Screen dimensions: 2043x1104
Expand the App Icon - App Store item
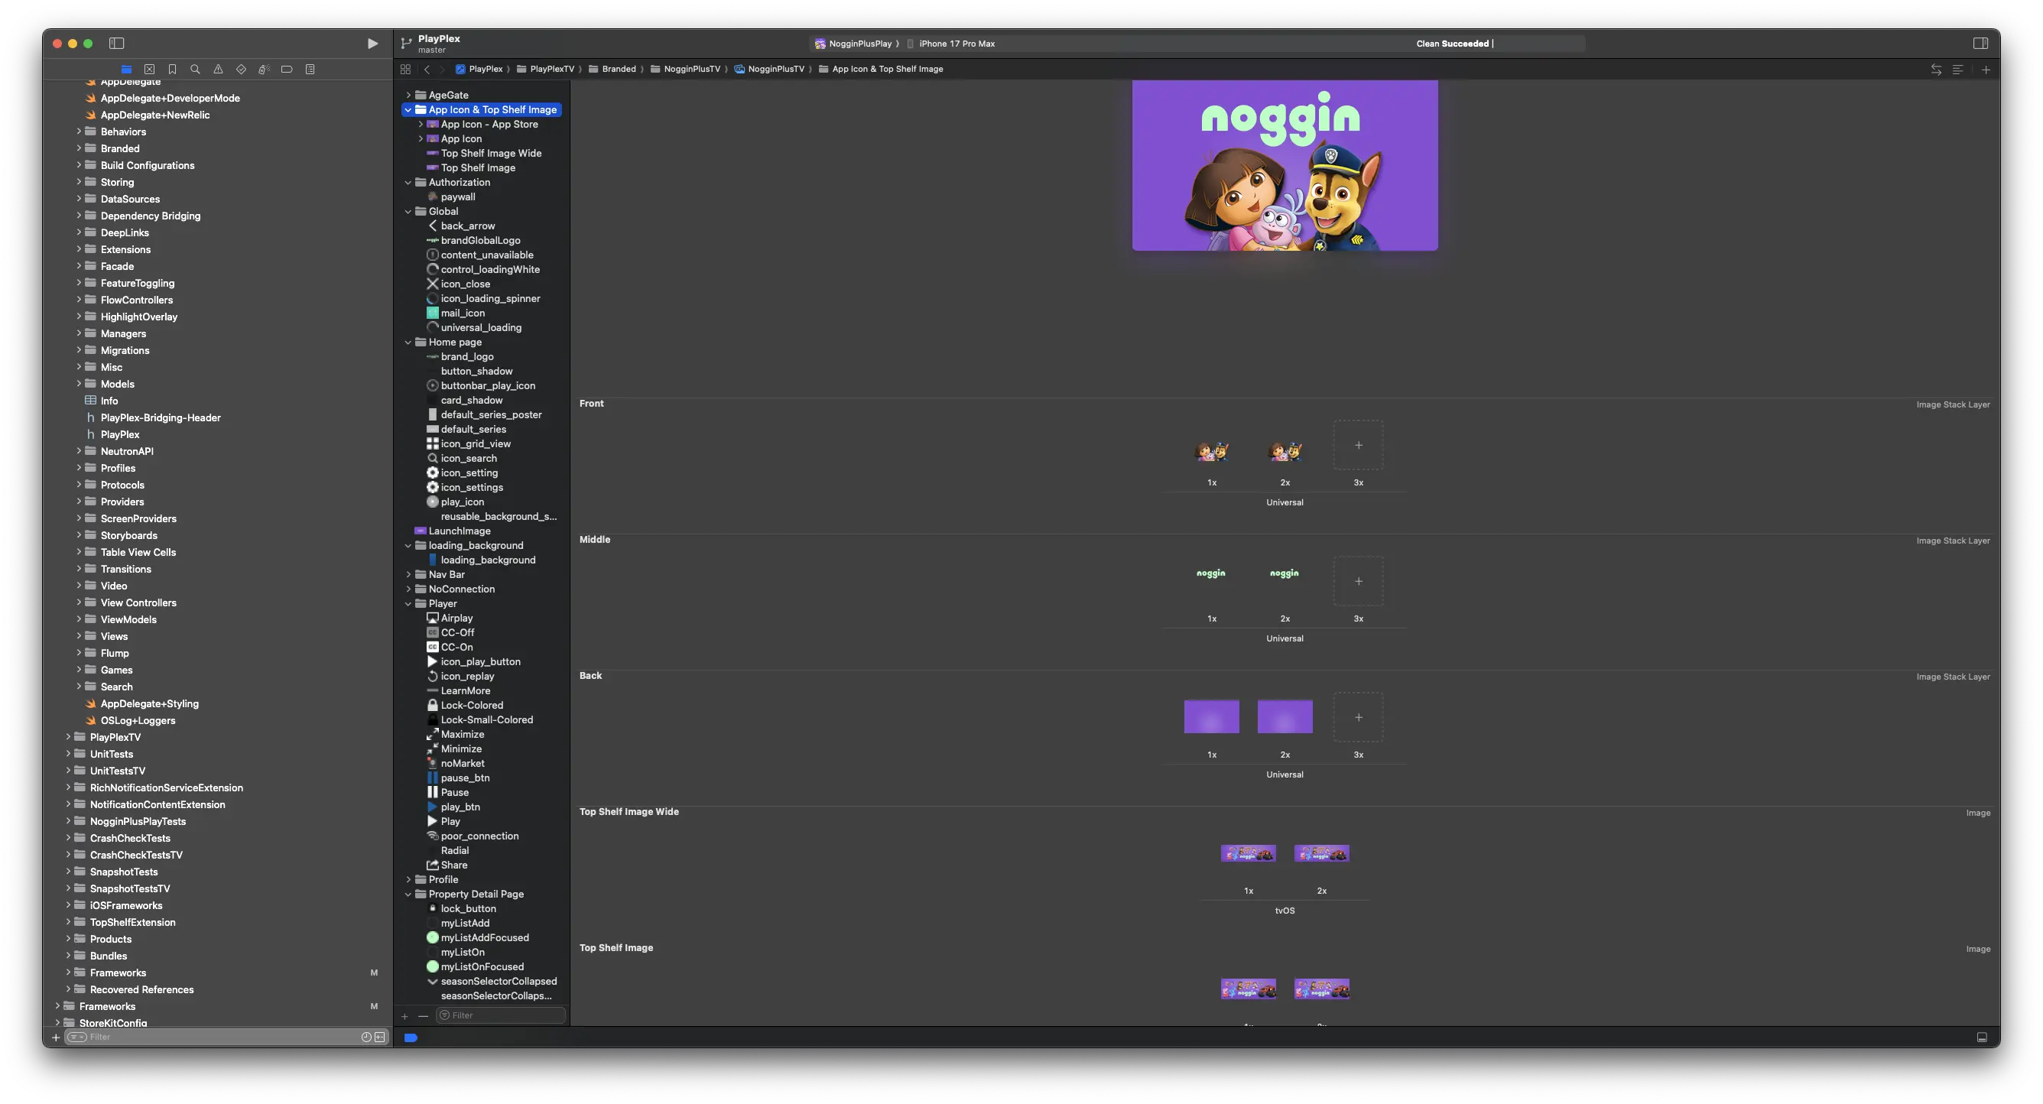[x=421, y=124]
